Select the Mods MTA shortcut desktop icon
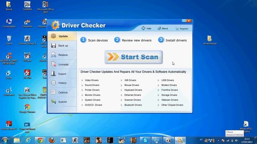The image size is (257, 144). 246,126
